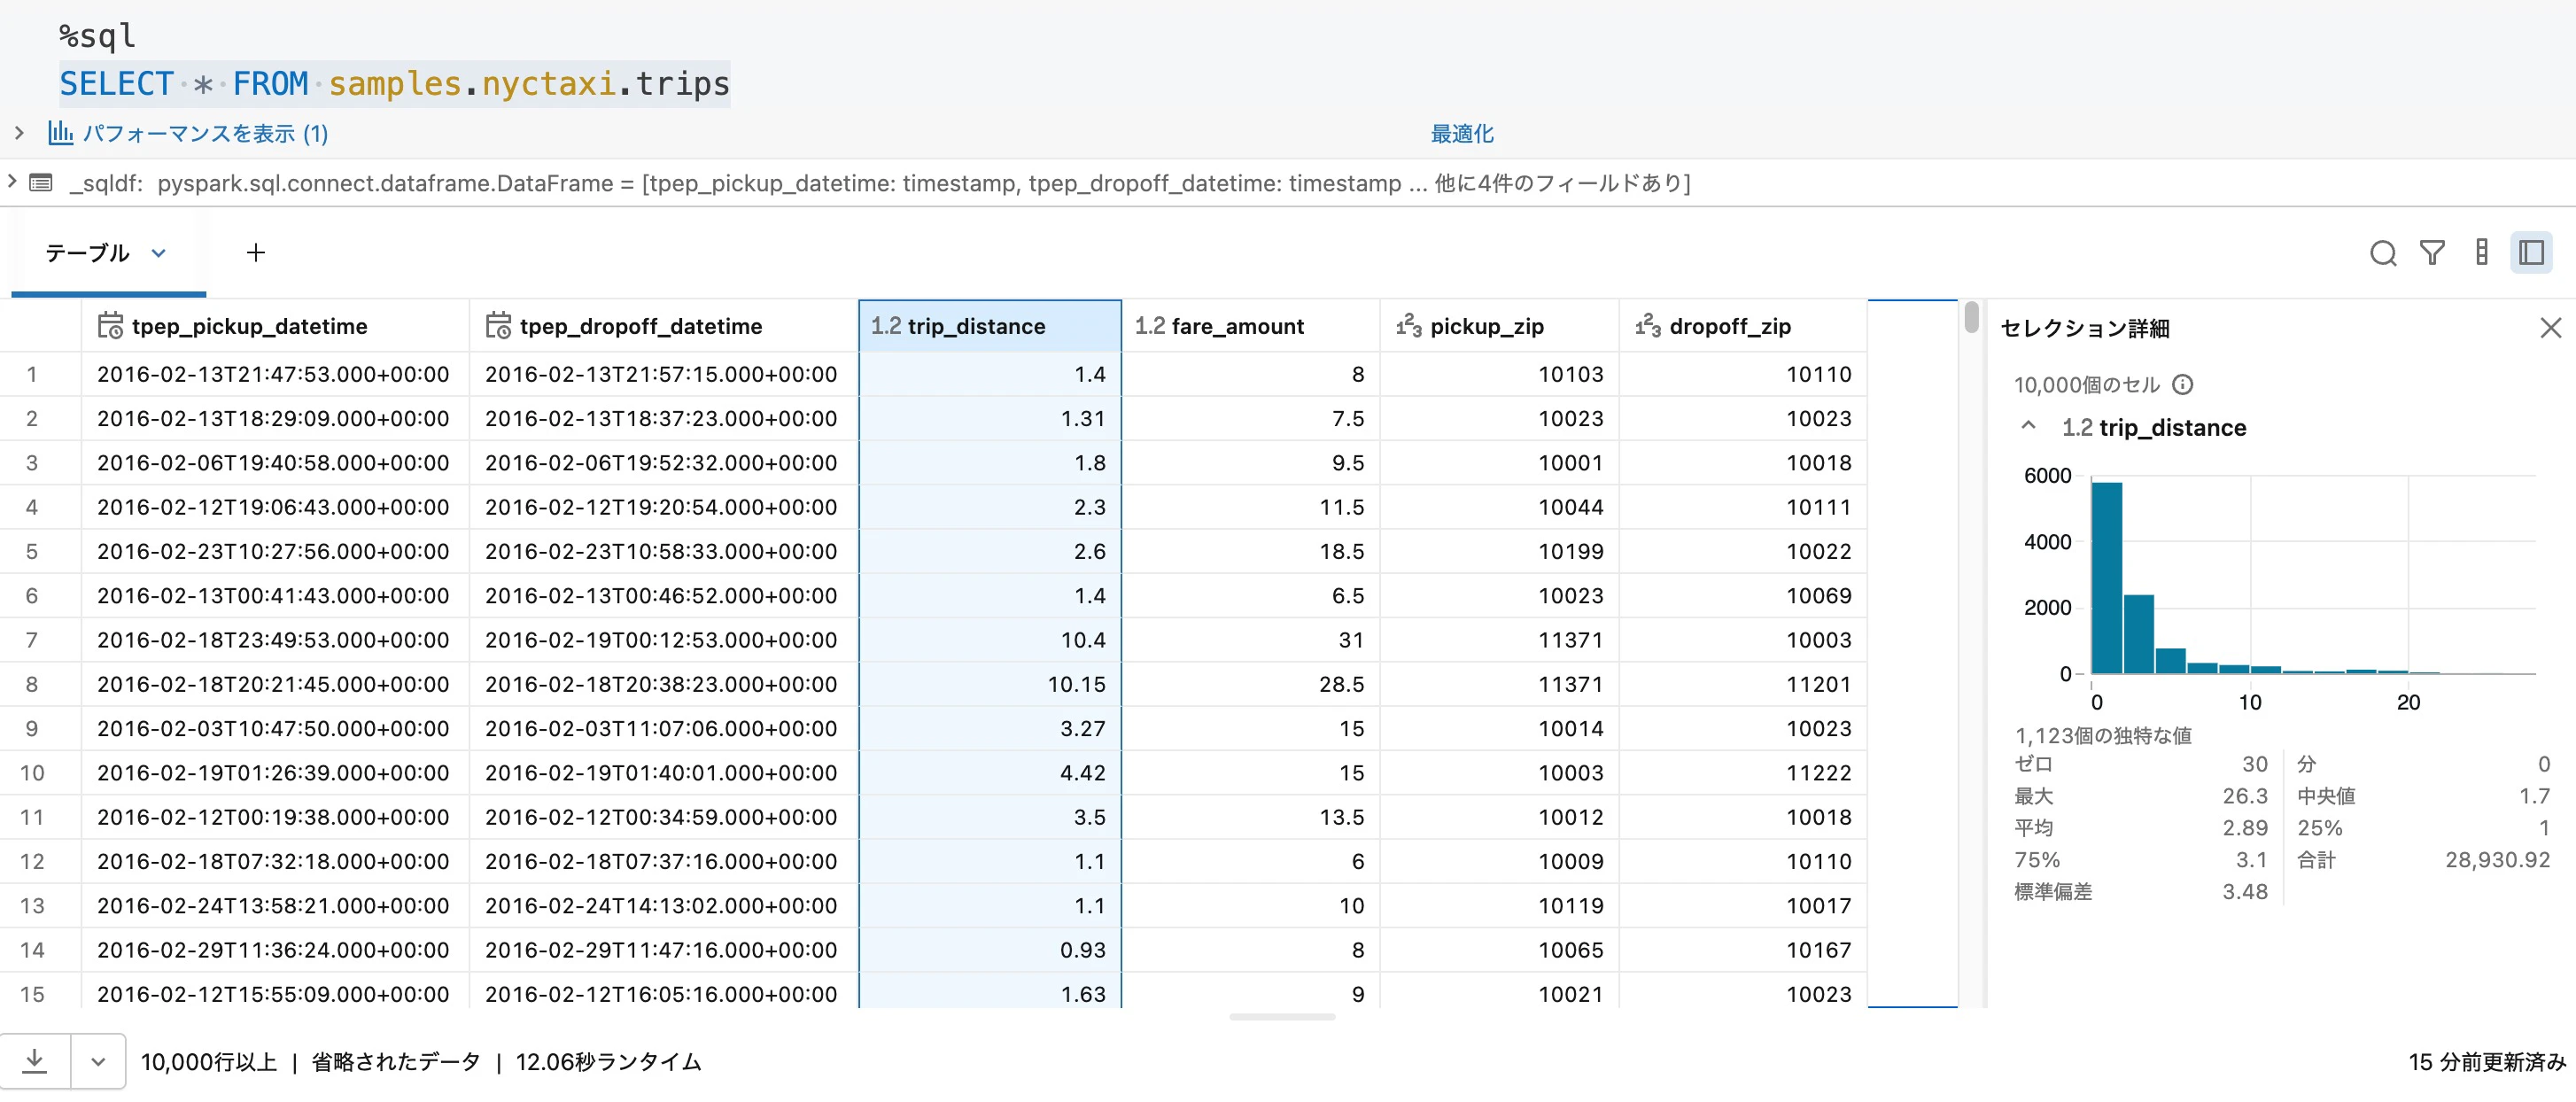Viewport: 2576px width, 1102px height.
Task: Click dropoff_zip cell 10167
Action: coord(1743,950)
